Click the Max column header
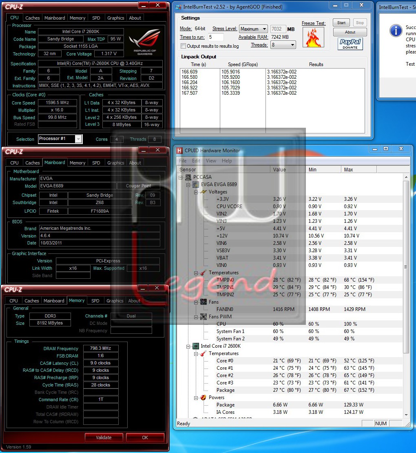 359,170
